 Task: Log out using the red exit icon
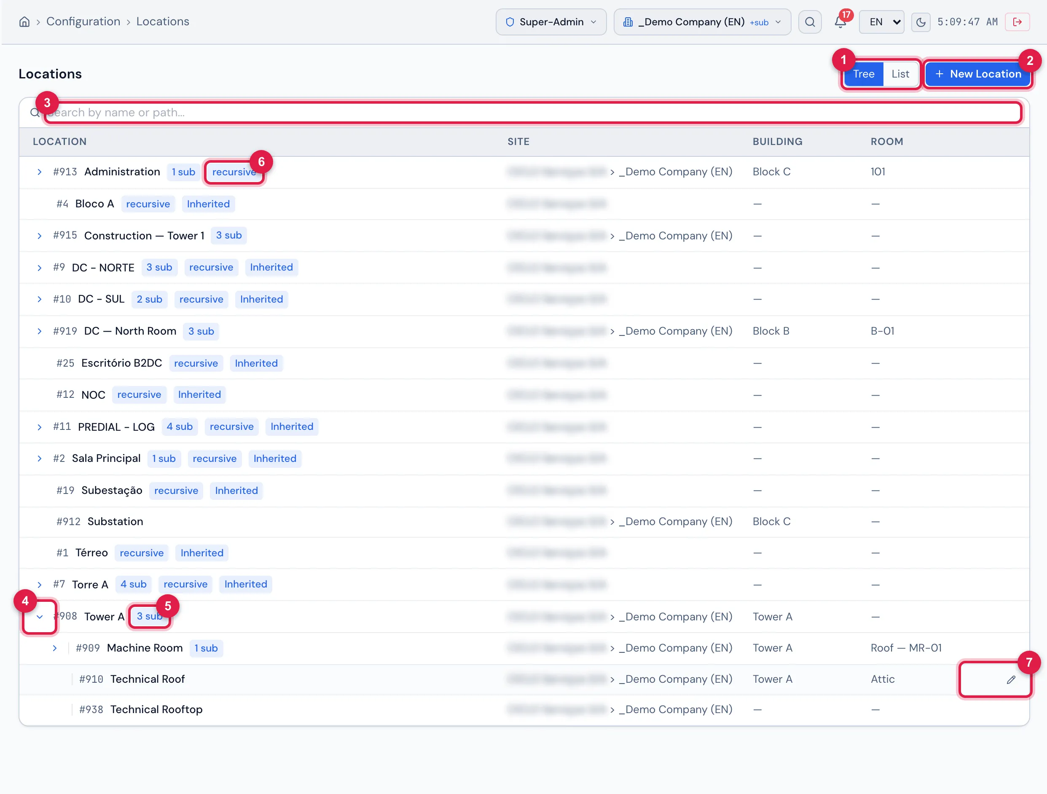[1017, 22]
